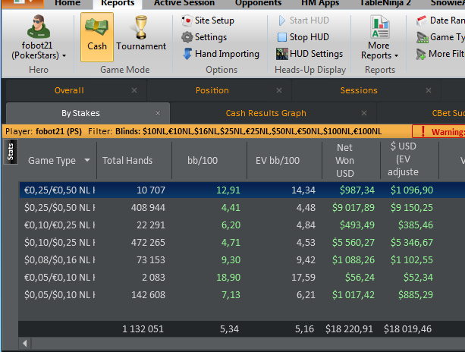Select the €0,05/€0,10 NL row
Image resolution: width=465 pixels, height=352 pixels.
(242, 278)
